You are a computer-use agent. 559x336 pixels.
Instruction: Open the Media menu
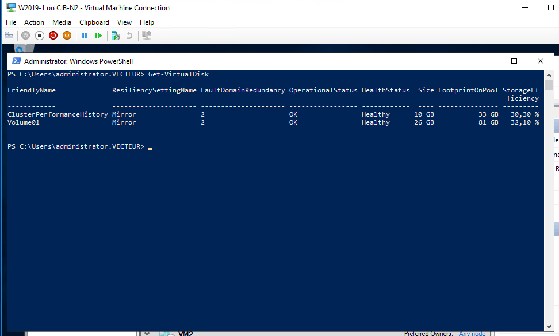pyautogui.click(x=62, y=22)
